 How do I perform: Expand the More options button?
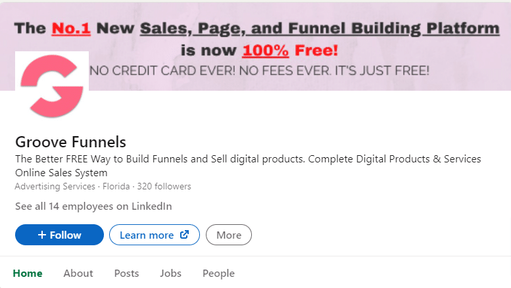tap(229, 235)
